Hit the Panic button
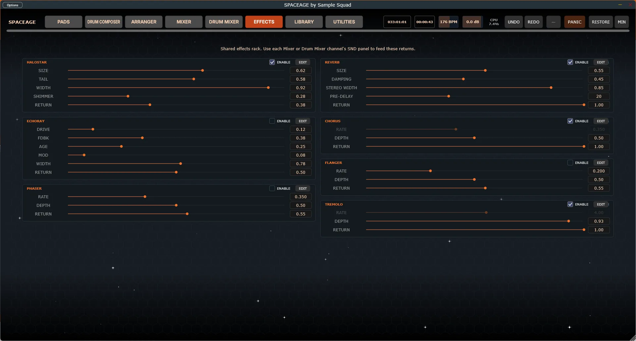 pyautogui.click(x=575, y=22)
